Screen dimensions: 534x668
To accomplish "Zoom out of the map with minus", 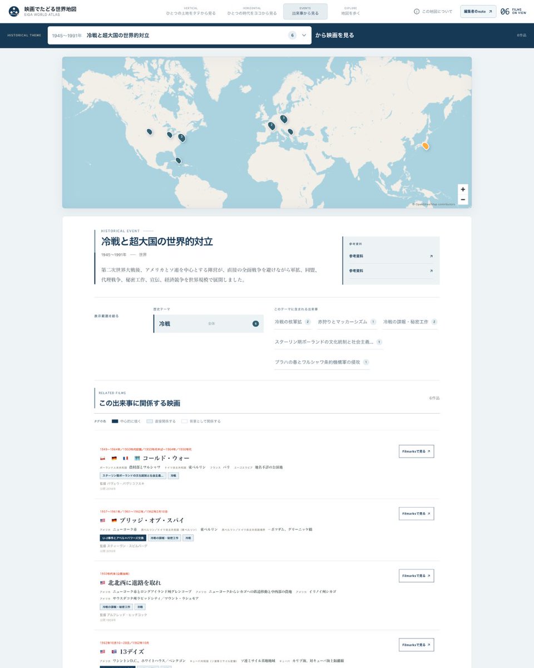I will click(x=463, y=199).
